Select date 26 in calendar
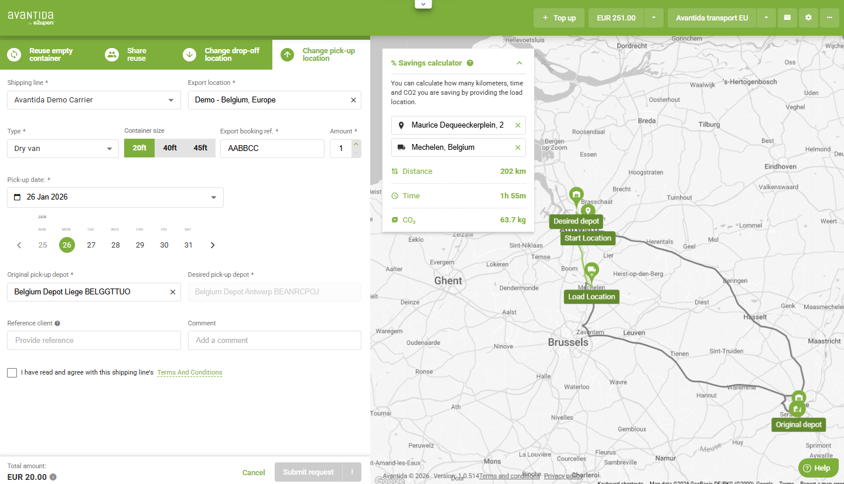The image size is (844, 484). (x=67, y=245)
